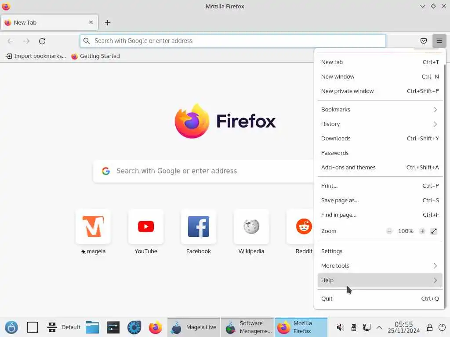Expand the More tools submenu

pos(380,265)
